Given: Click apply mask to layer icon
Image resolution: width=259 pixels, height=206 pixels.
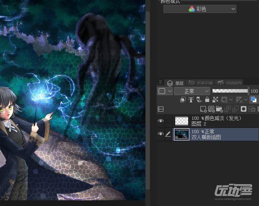Looking at the screenshot, I should (x=252, y=109).
